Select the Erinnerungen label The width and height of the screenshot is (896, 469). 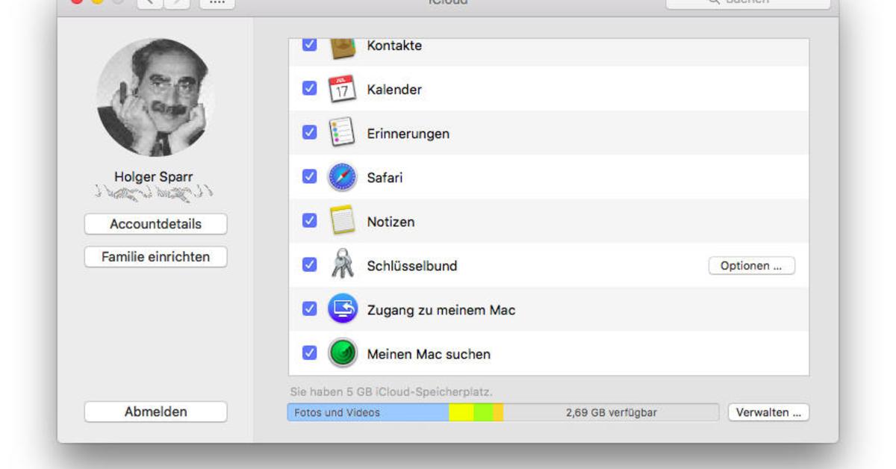[408, 134]
